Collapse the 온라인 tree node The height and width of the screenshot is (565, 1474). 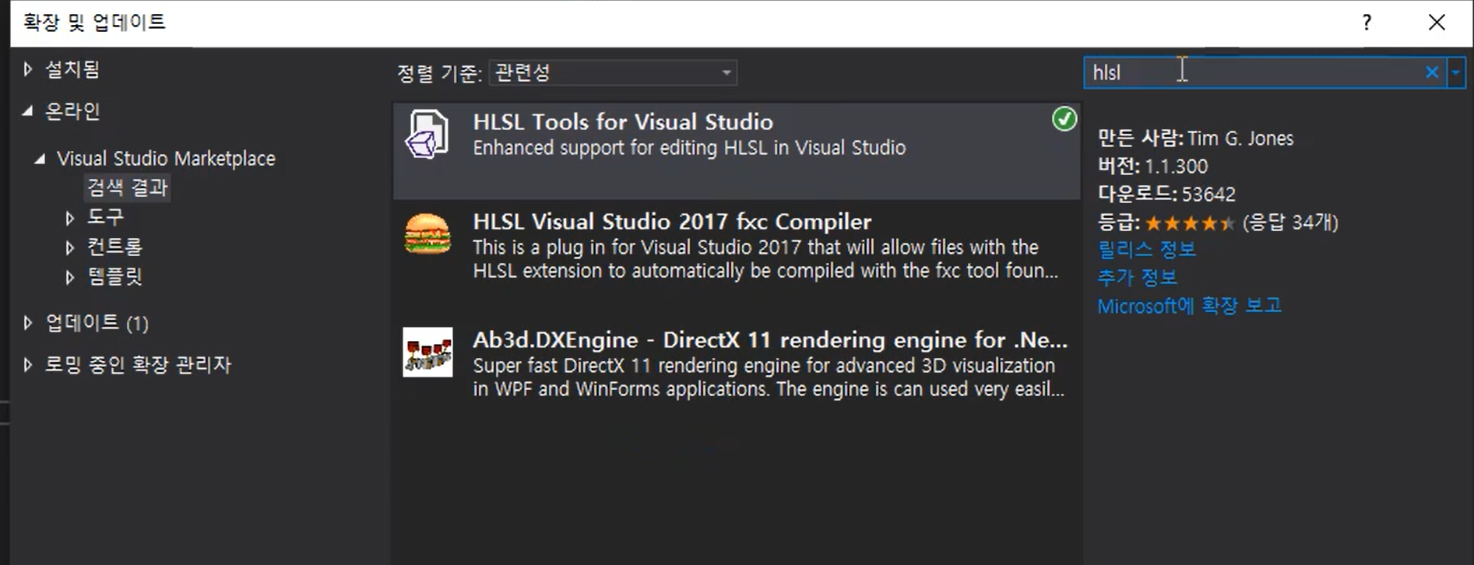click(x=28, y=111)
